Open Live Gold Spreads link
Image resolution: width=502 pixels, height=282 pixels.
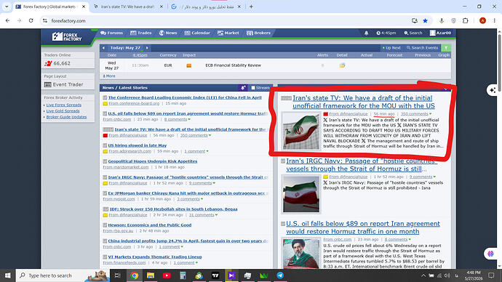63,111
